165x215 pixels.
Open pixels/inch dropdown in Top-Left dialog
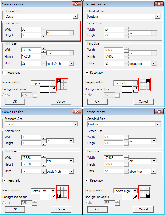tap(71, 64)
